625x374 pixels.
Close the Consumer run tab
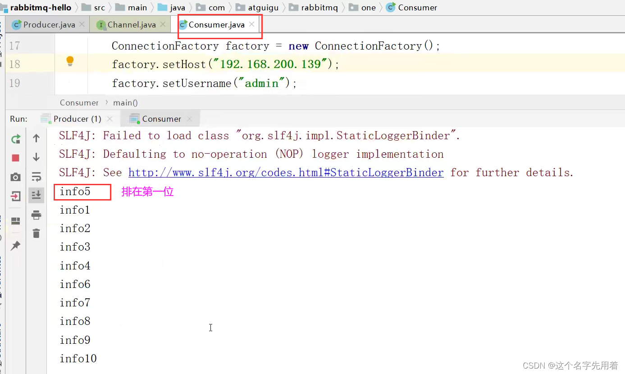point(189,119)
